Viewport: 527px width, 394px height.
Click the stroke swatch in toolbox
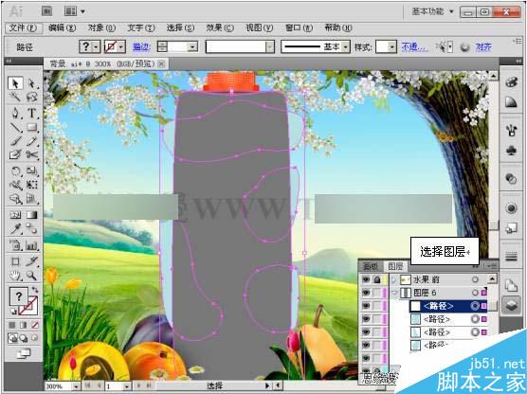pos(28,305)
